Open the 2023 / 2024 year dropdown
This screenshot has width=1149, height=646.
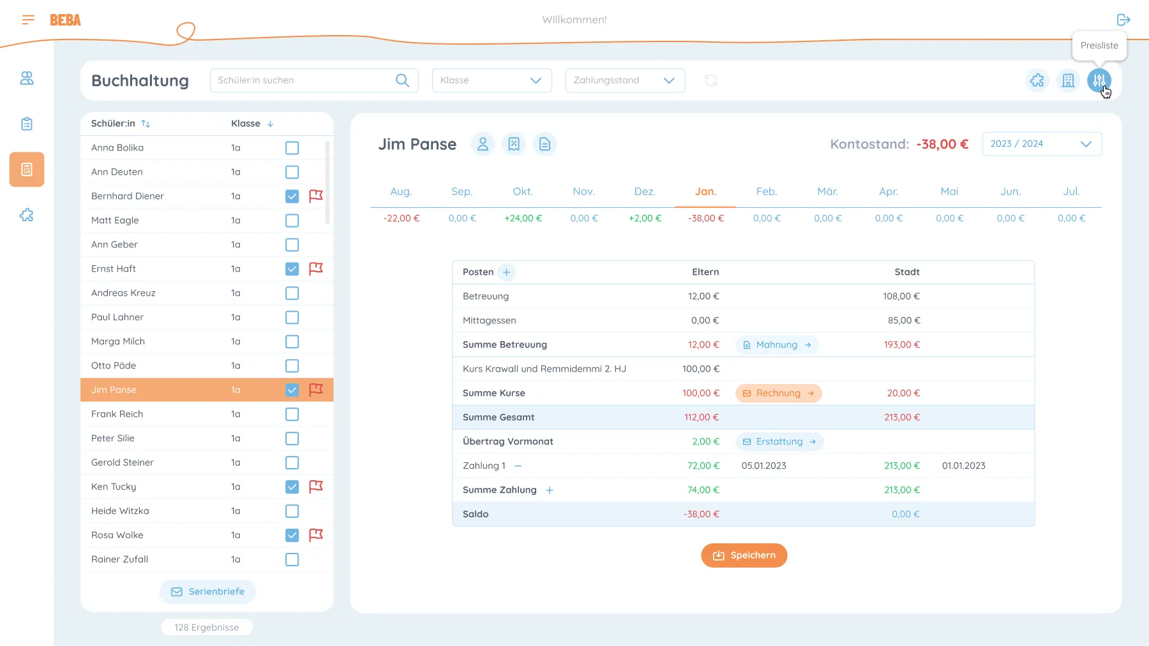(x=1042, y=144)
